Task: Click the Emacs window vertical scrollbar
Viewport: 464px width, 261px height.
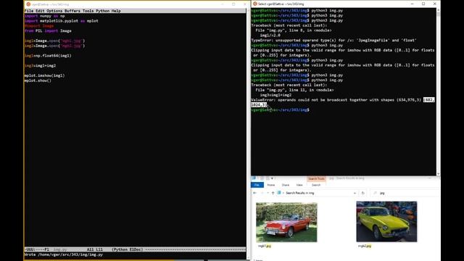Action: [248, 133]
